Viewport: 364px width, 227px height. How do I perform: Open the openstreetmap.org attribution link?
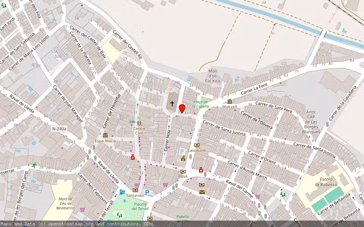pyautogui.click(x=70, y=224)
